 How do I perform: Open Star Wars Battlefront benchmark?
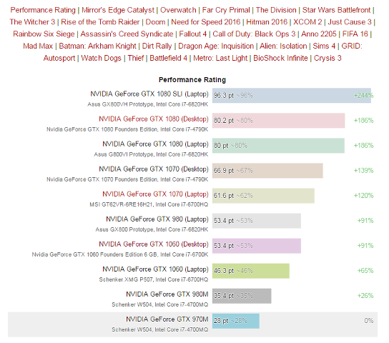(336, 10)
